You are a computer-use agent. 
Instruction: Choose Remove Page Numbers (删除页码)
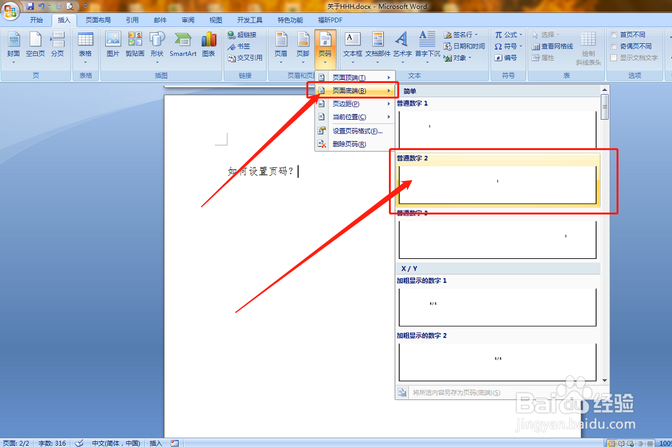pyautogui.click(x=355, y=144)
